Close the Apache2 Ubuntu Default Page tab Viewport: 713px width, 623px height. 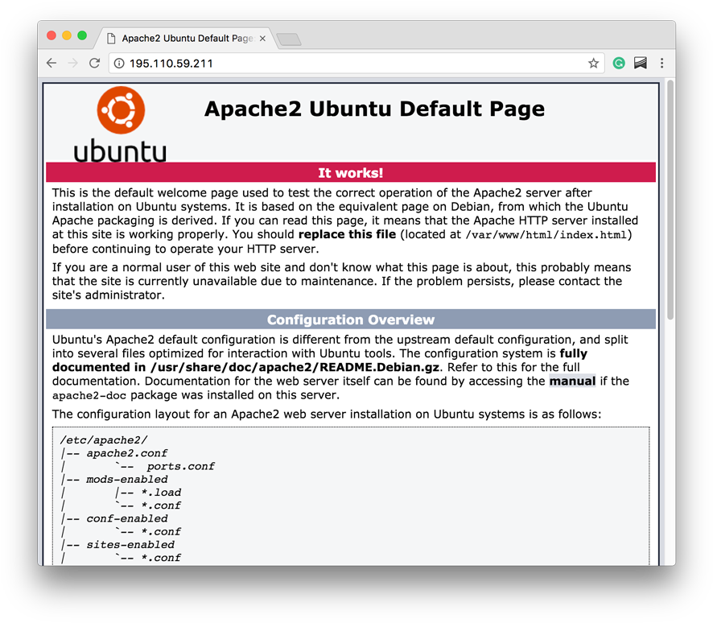[262, 36]
